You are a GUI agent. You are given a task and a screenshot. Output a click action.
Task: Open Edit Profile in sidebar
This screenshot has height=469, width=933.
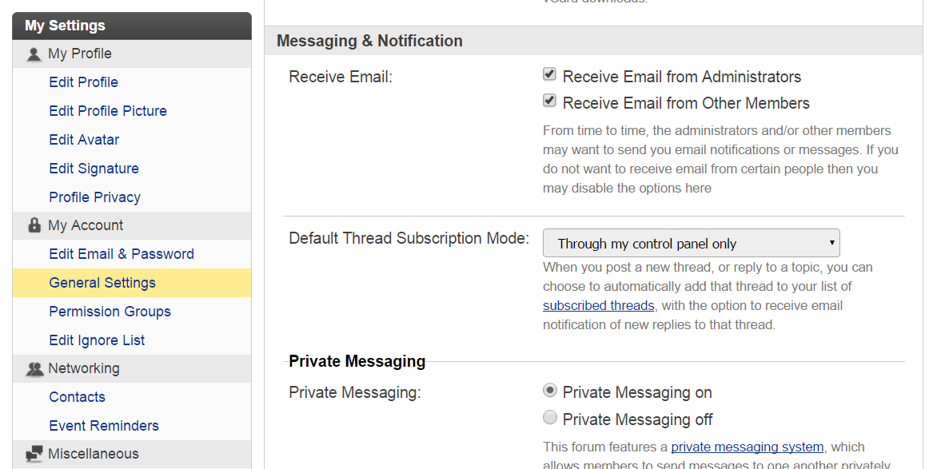(83, 82)
